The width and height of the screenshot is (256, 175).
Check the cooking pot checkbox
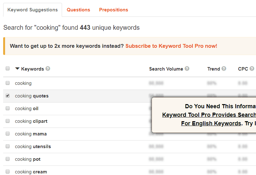(x=8, y=159)
